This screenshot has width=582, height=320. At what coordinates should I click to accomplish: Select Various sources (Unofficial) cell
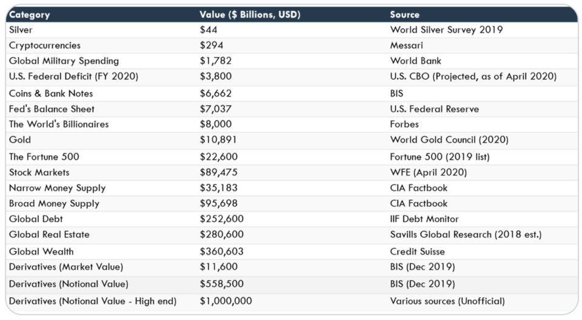tap(447, 301)
